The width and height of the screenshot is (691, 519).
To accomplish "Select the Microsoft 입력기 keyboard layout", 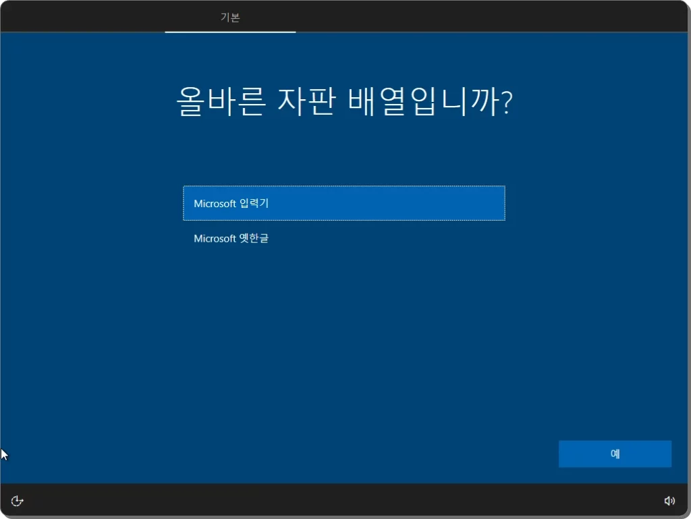I will 343,203.
